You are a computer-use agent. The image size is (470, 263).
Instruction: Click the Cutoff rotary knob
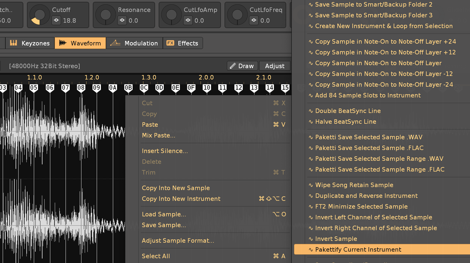coord(40,15)
